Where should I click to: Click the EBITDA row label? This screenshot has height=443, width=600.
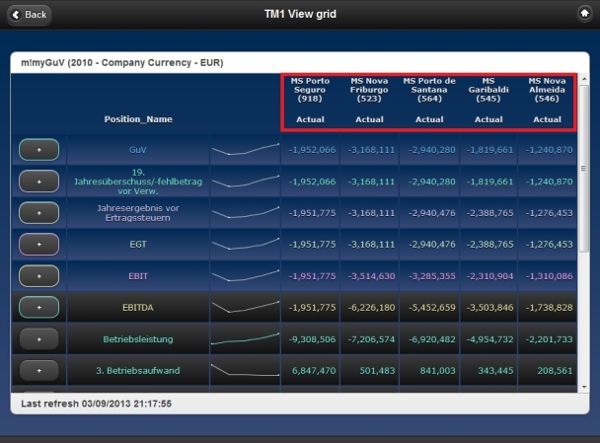tap(138, 307)
